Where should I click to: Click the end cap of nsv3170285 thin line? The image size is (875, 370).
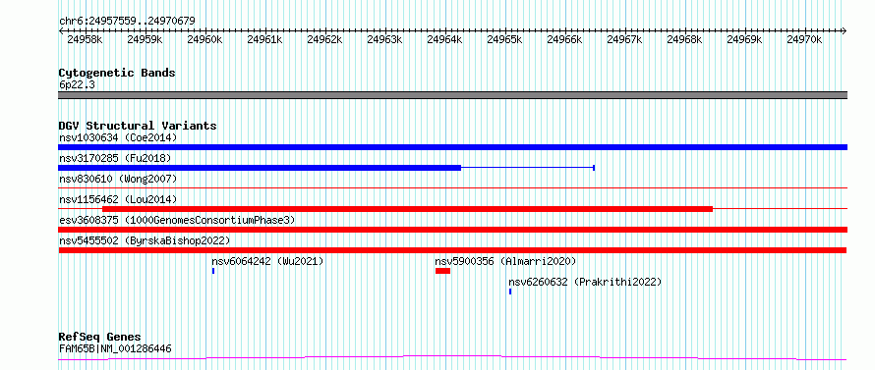[594, 168]
